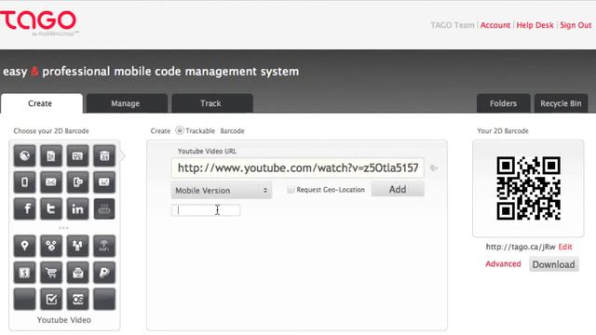Image resolution: width=596 pixels, height=335 pixels.
Task: Click the 'http://tago.ca/jRw' short URL text
Action: coord(521,247)
